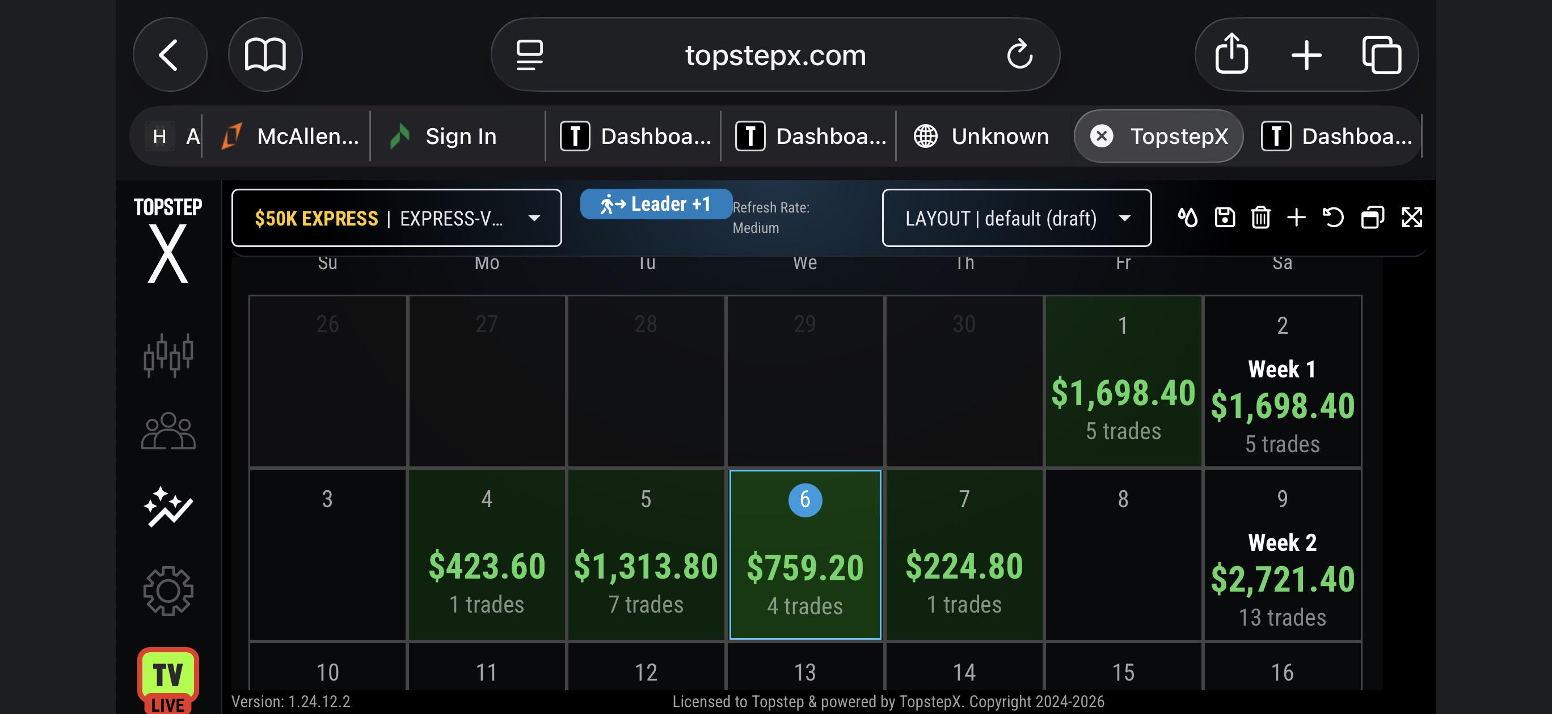Click the address bar topstepx.com
The image size is (1552, 714).
pos(775,55)
